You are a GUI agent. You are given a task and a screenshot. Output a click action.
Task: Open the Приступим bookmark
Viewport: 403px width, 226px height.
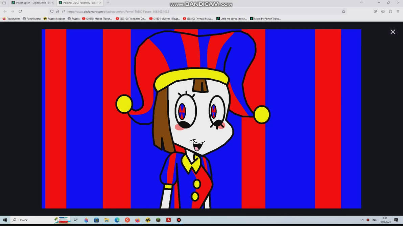pos(11,19)
